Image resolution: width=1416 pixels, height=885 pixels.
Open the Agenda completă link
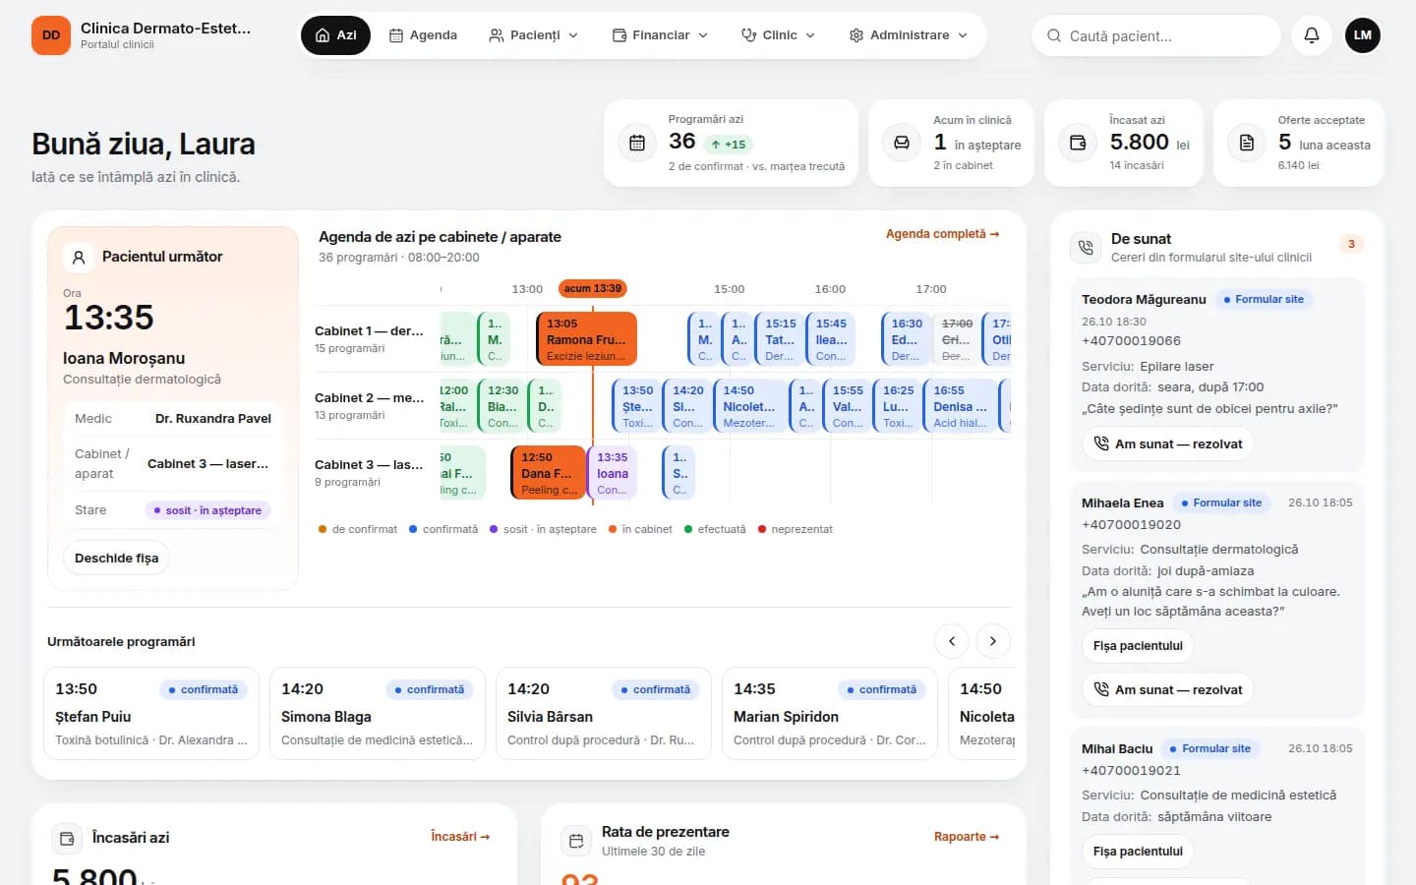pyautogui.click(x=942, y=234)
